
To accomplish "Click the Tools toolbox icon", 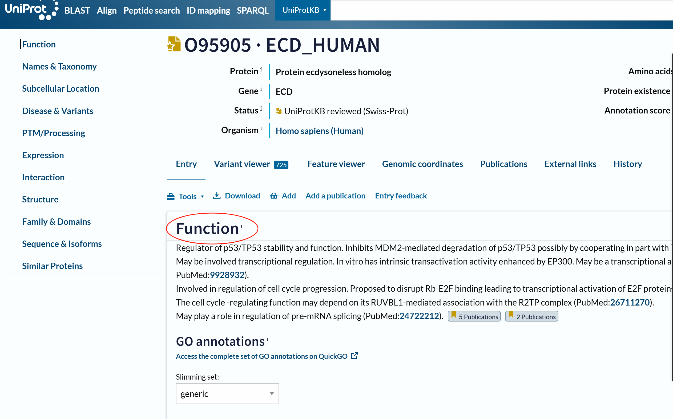I will click(x=171, y=197).
